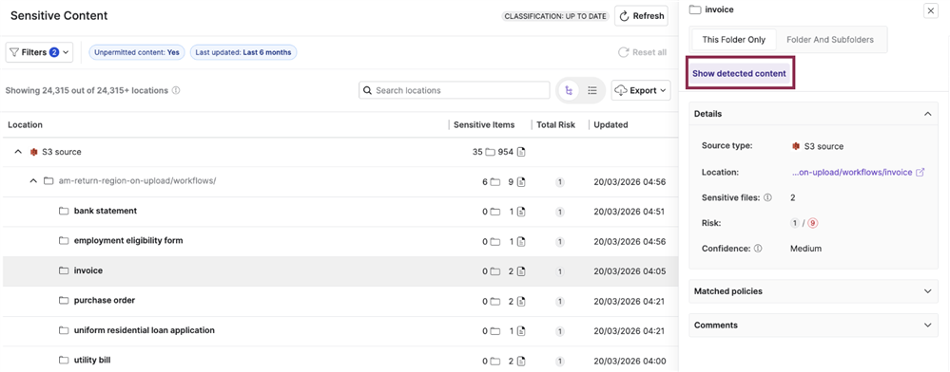The height and width of the screenshot is (372, 950).
Task: Open the ...on-upload/workflows/invoice location link
Action: pos(852,173)
